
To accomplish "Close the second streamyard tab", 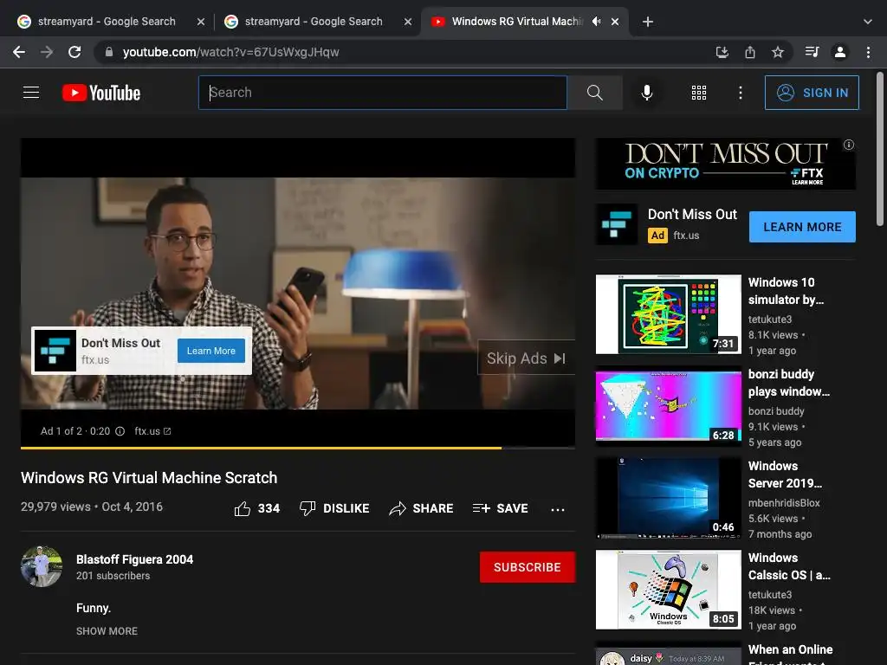I will point(408,22).
